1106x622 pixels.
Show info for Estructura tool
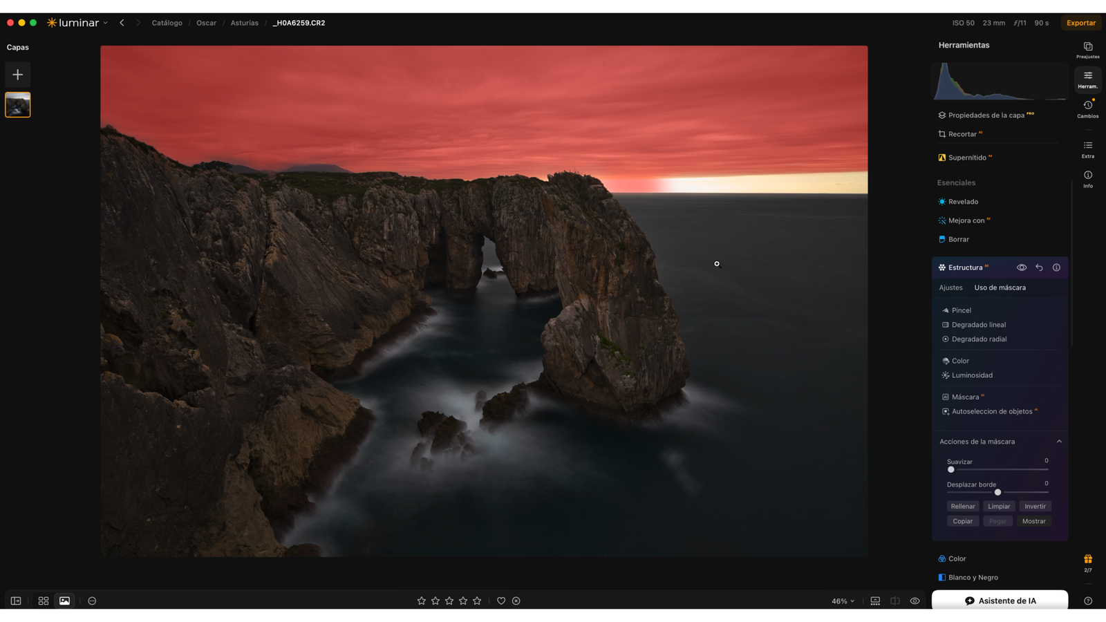click(1056, 267)
